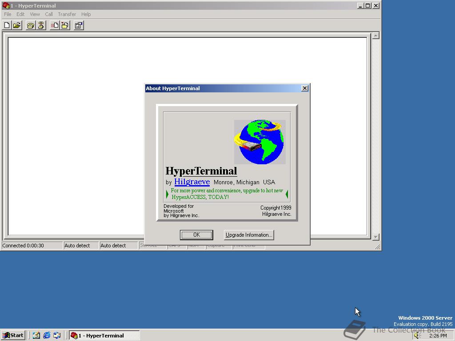Viewport: 455px width, 341px height.
Task: Click the upgrade to HyperACCESS green text
Action: tap(227, 194)
